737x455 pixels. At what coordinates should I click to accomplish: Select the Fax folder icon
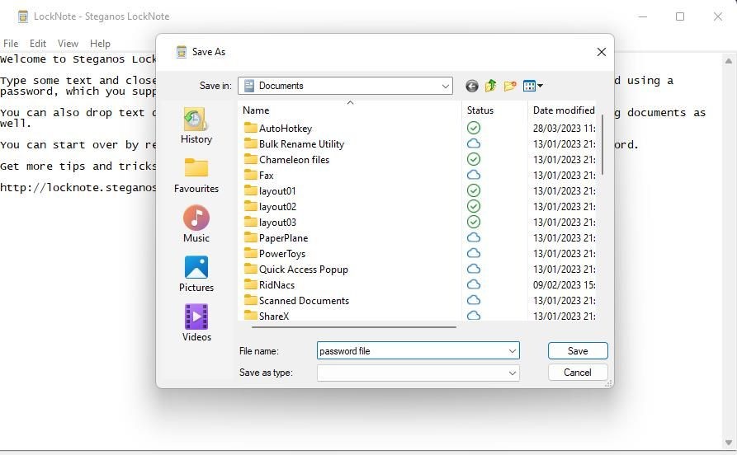[251, 175]
